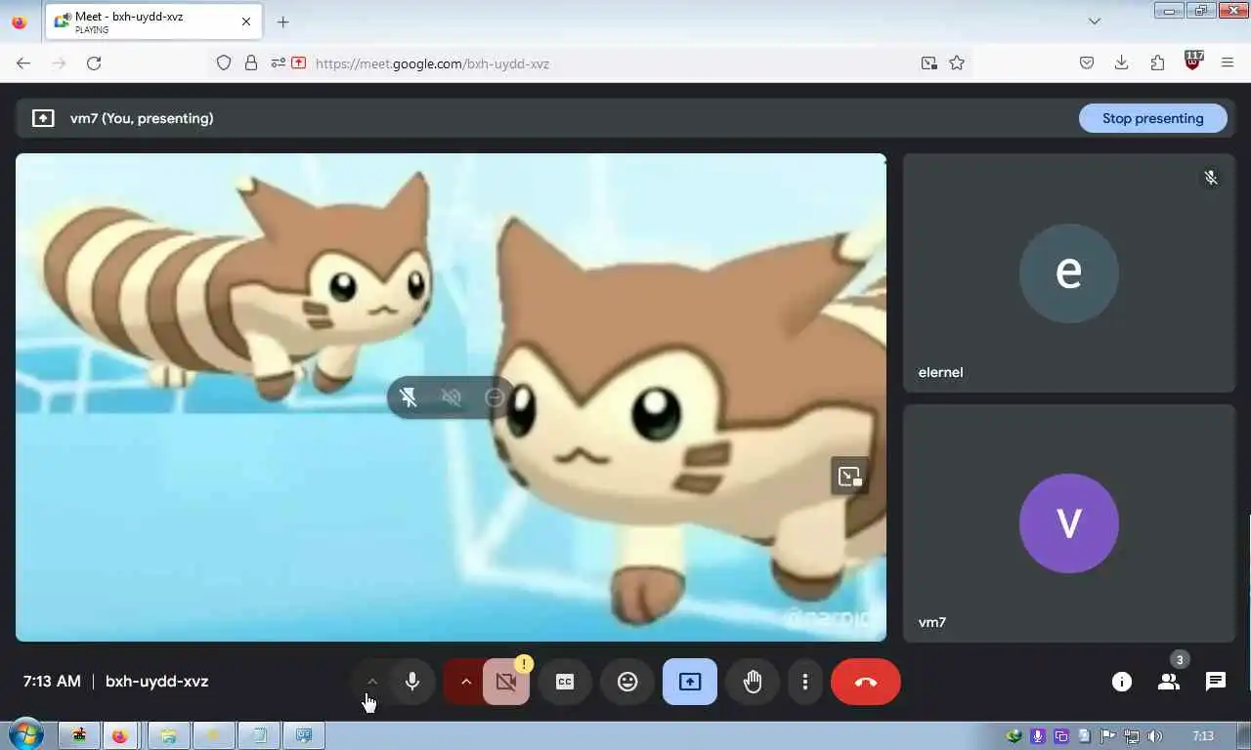1251x750 pixels.
Task: Unpin the presentation tile
Action: 409,397
